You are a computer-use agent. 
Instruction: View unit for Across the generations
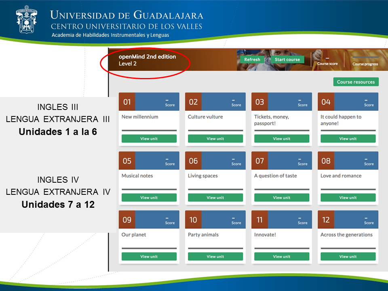[x=348, y=256]
